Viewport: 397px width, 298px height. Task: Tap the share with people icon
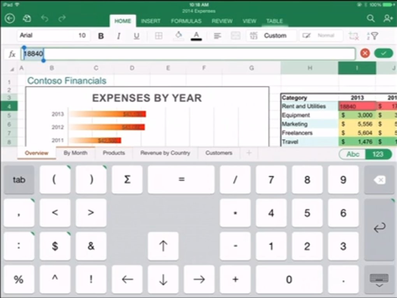pos(388,19)
